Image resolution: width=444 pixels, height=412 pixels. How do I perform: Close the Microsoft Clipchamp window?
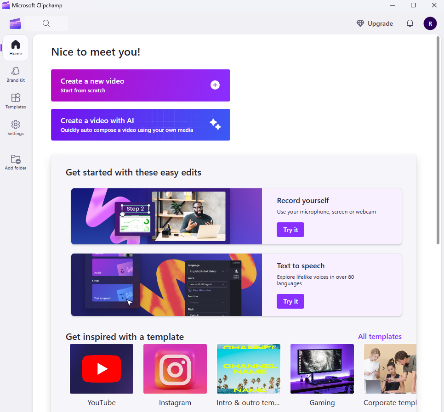tap(434, 5)
